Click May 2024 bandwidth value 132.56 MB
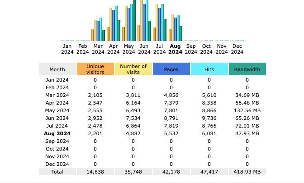304x183 pixels. point(247,110)
